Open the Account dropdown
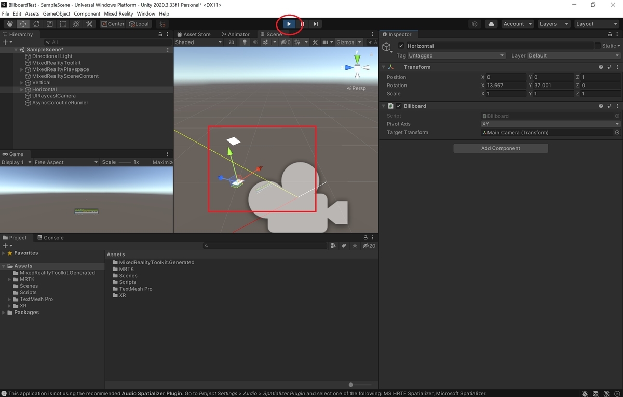Screen dimensions: 623x397 point(517,24)
